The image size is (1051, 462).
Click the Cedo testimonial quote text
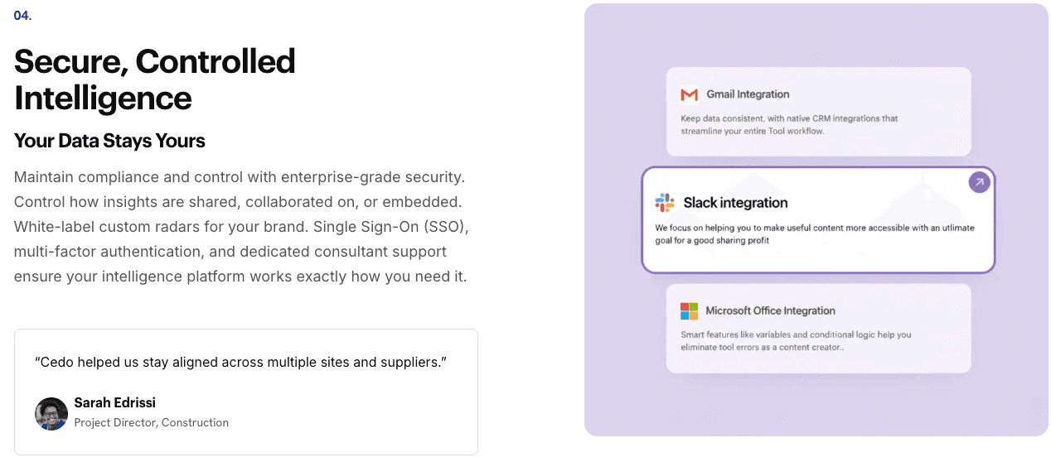[x=240, y=362]
